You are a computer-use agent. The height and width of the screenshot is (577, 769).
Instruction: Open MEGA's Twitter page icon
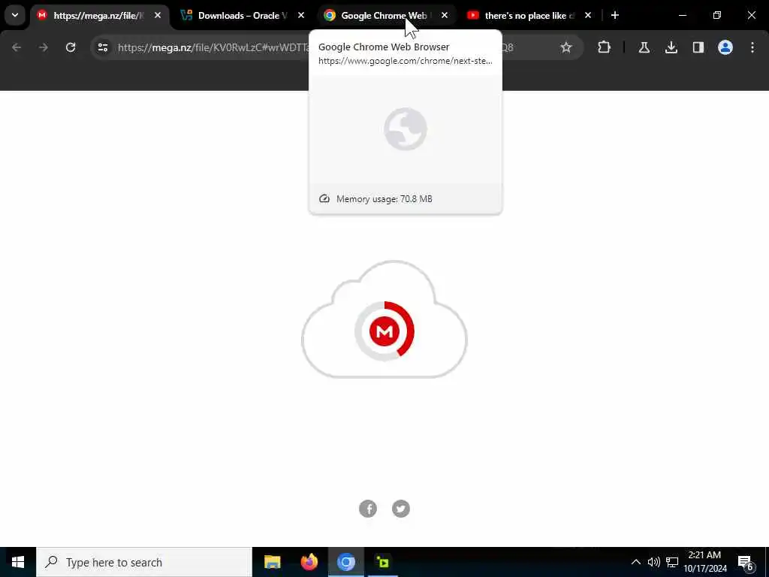click(401, 509)
